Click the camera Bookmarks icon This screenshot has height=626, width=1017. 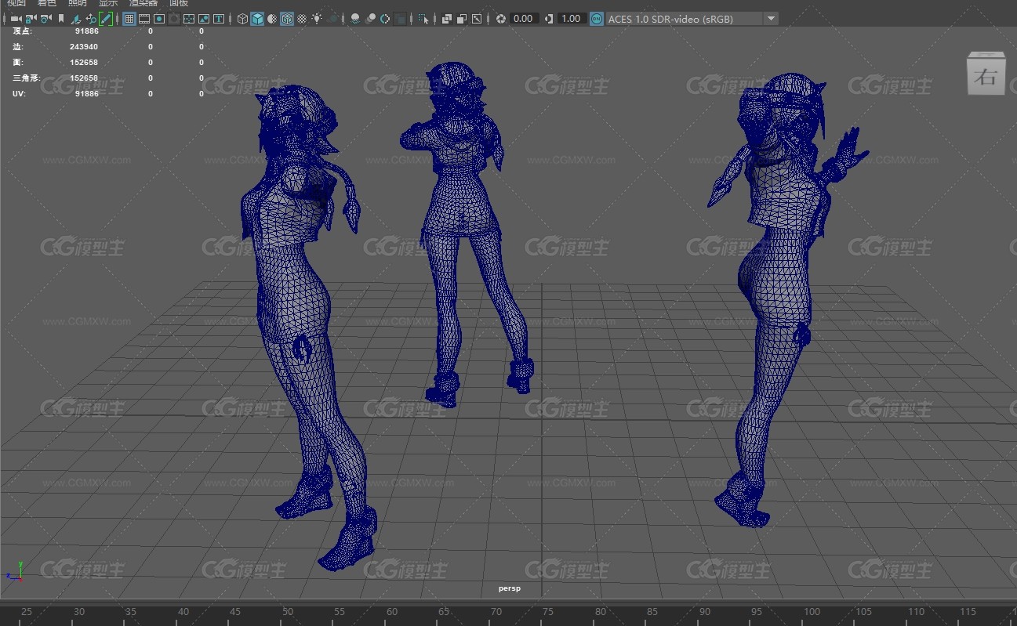click(61, 18)
